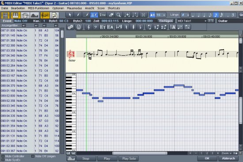Image resolution: width=243 pixels, height=162 pixels.
Task: Cancel with the Abbruch button
Action: click(228, 158)
